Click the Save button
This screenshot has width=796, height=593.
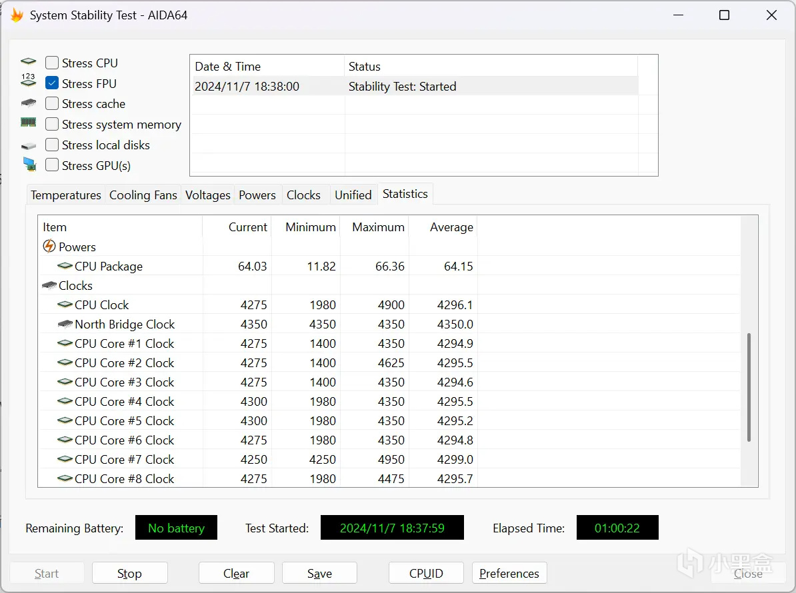click(319, 573)
